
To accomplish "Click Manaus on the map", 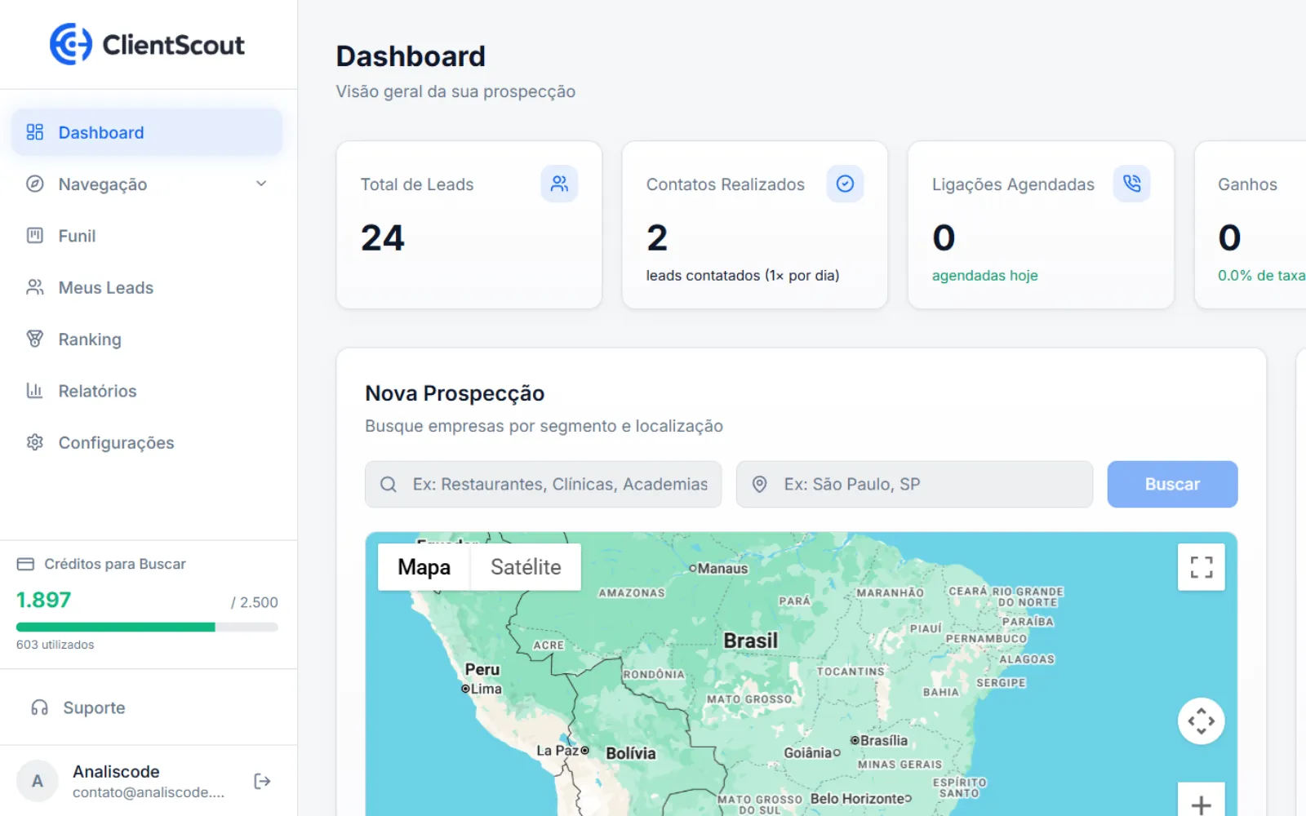I will pyautogui.click(x=718, y=569).
